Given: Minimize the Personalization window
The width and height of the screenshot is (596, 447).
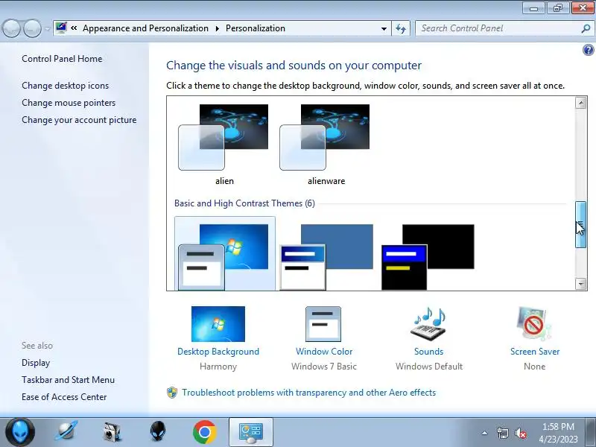Looking at the screenshot, I should point(534,8).
